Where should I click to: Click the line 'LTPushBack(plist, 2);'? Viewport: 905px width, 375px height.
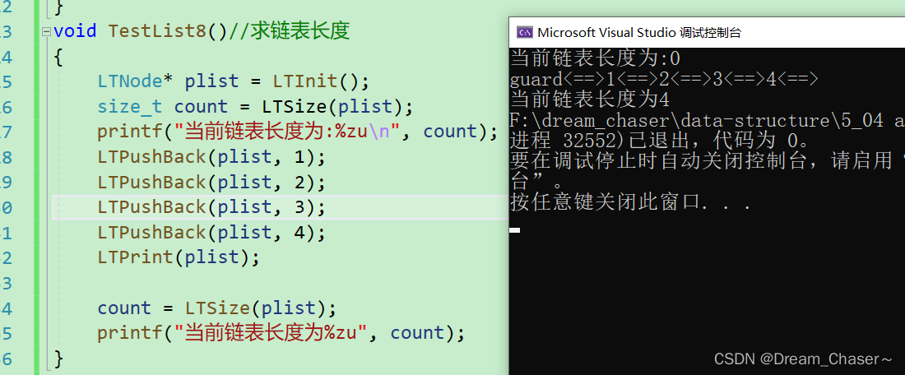[211, 183]
